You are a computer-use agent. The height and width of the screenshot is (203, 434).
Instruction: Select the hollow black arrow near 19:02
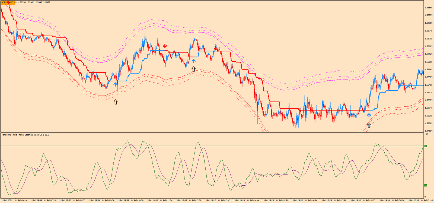click(x=369, y=125)
